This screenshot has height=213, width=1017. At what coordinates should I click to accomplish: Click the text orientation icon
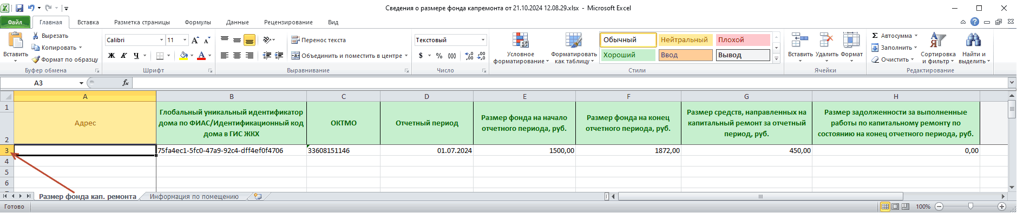pyautogui.click(x=267, y=40)
